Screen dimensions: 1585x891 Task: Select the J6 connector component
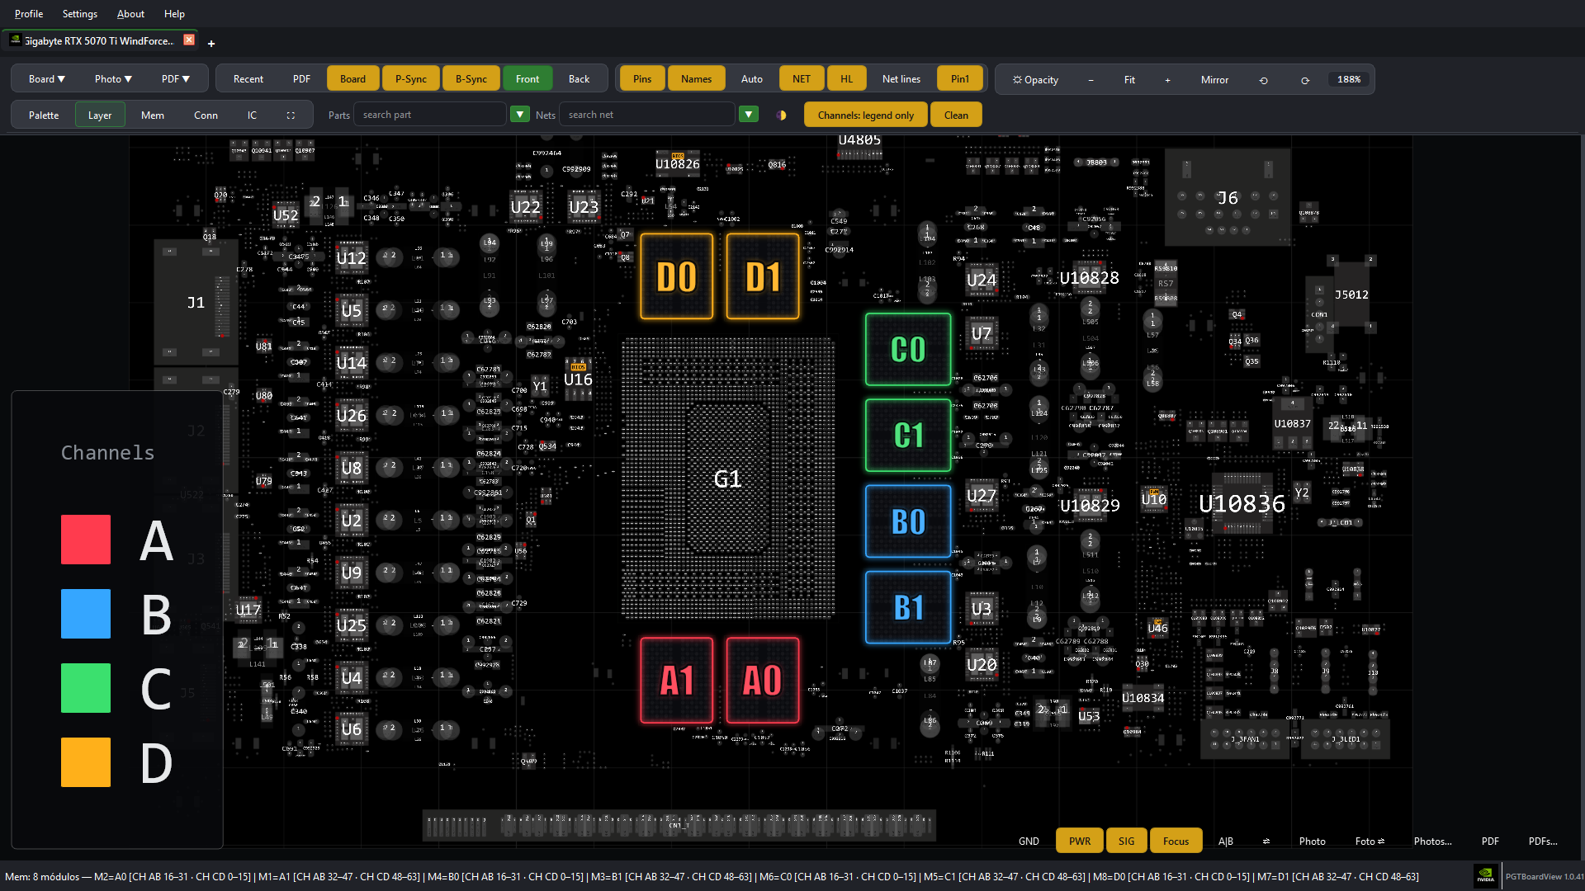pos(1228,197)
